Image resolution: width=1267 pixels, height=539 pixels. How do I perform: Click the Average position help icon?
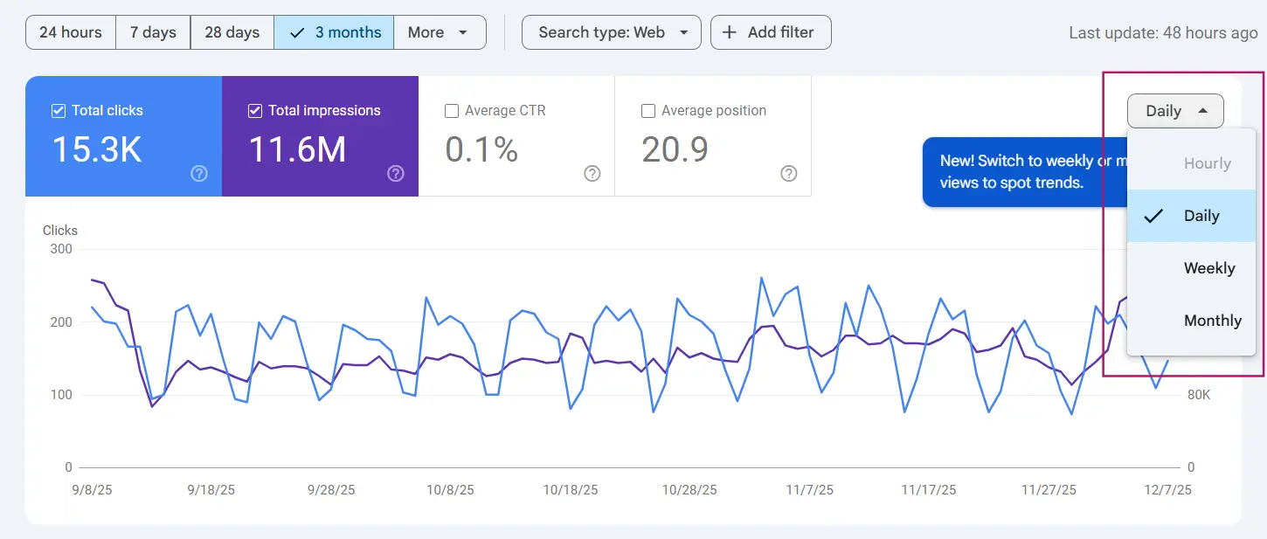coord(789,174)
